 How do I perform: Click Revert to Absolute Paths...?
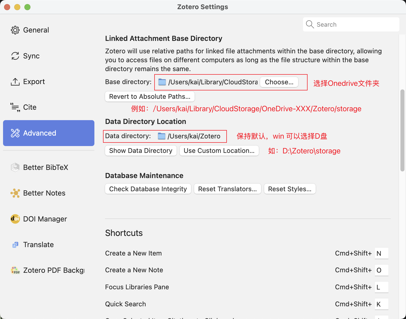[x=150, y=97]
